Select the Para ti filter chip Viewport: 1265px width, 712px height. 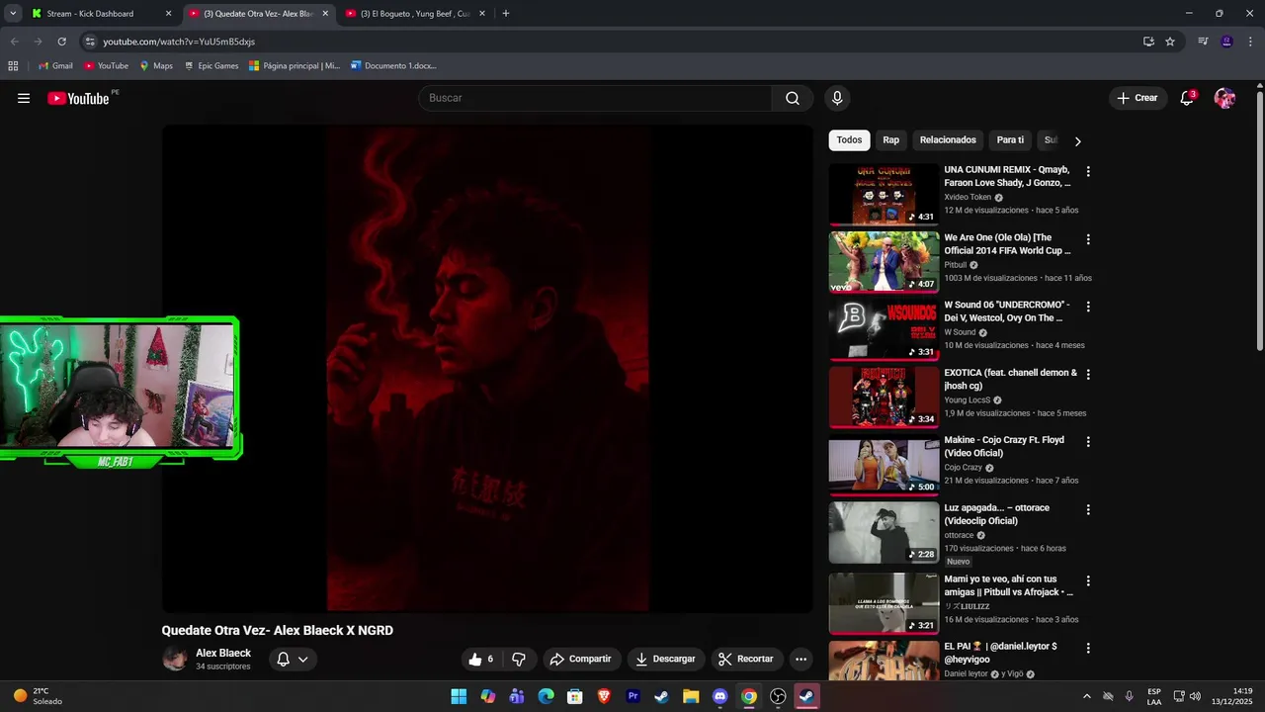pyautogui.click(x=1010, y=140)
